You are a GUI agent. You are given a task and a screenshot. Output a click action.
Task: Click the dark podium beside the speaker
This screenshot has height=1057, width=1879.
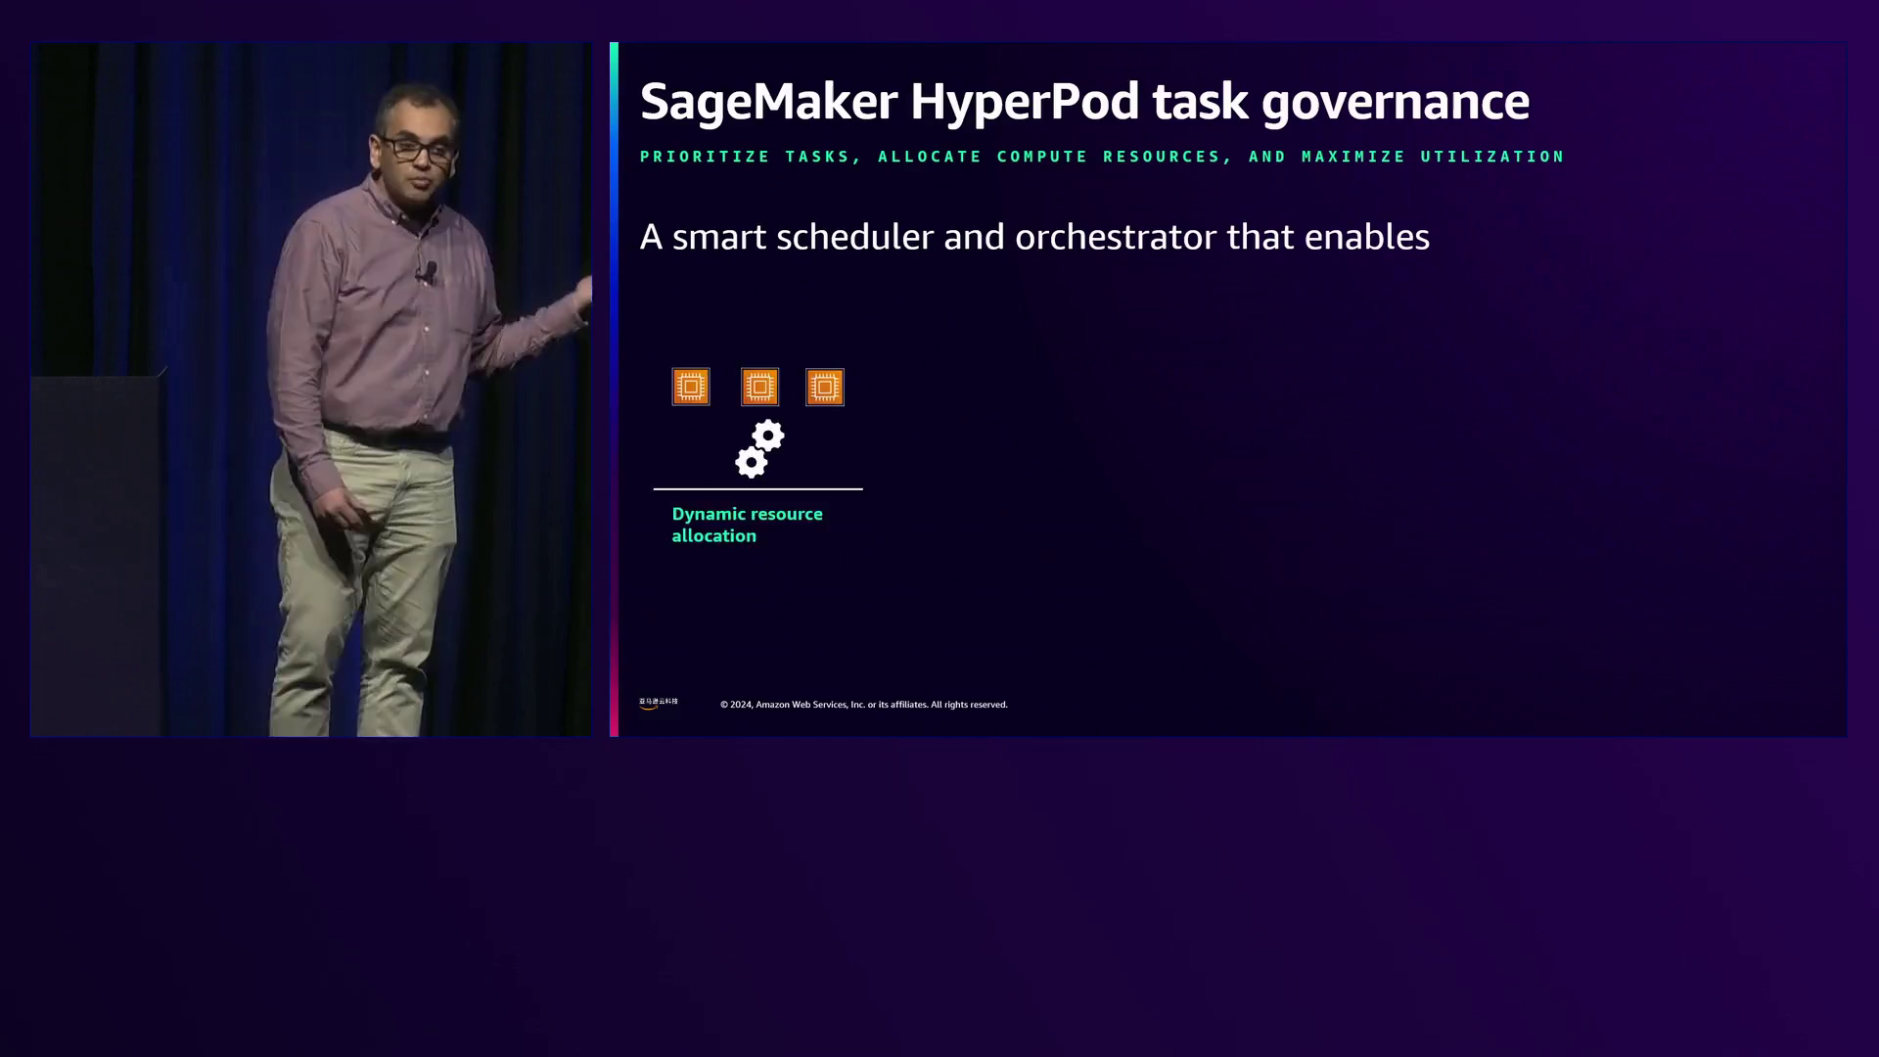click(x=96, y=548)
